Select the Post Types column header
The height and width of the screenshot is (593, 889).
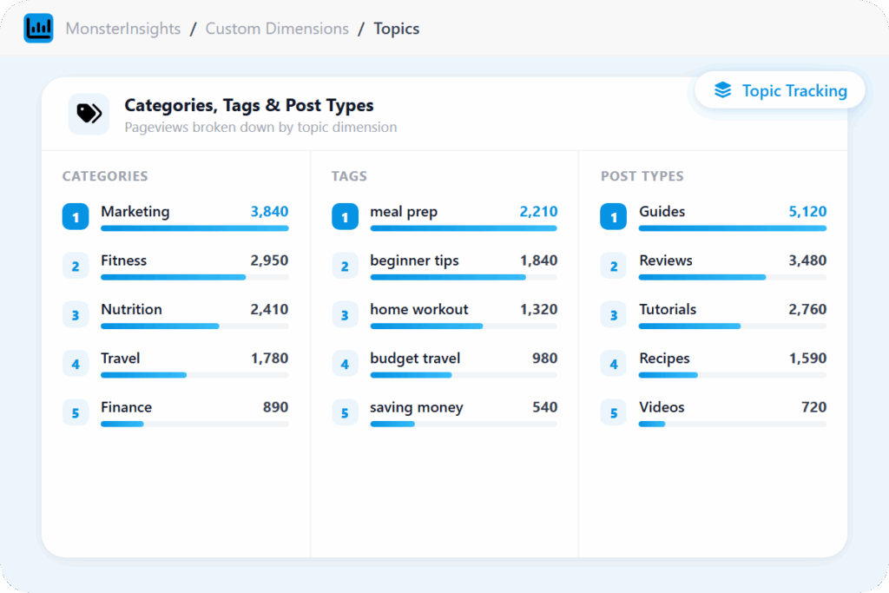click(x=642, y=176)
